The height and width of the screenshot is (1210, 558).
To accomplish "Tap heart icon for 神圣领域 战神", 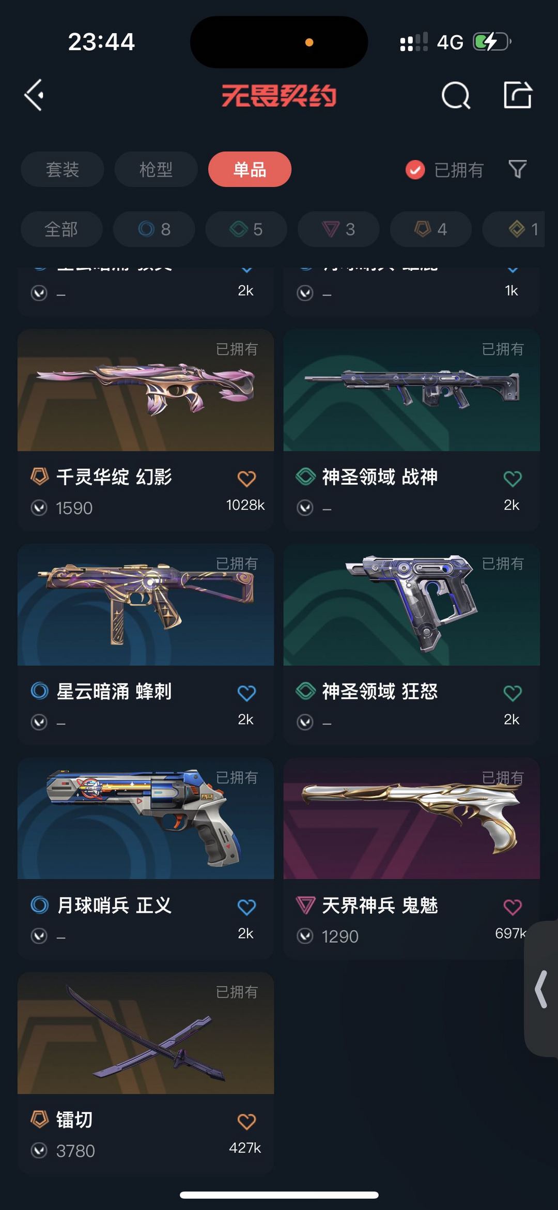I will (513, 479).
